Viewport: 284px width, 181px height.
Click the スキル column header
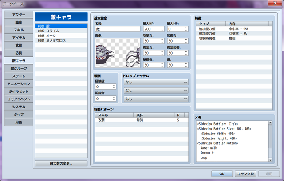(114, 115)
